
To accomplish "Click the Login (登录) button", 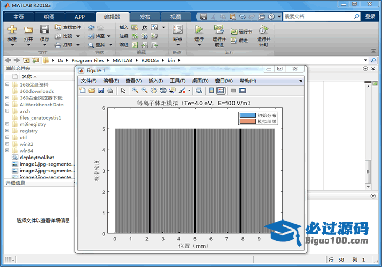I will click(x=370, y=17).
